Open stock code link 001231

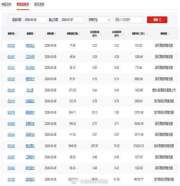click(x=11, y=68)
